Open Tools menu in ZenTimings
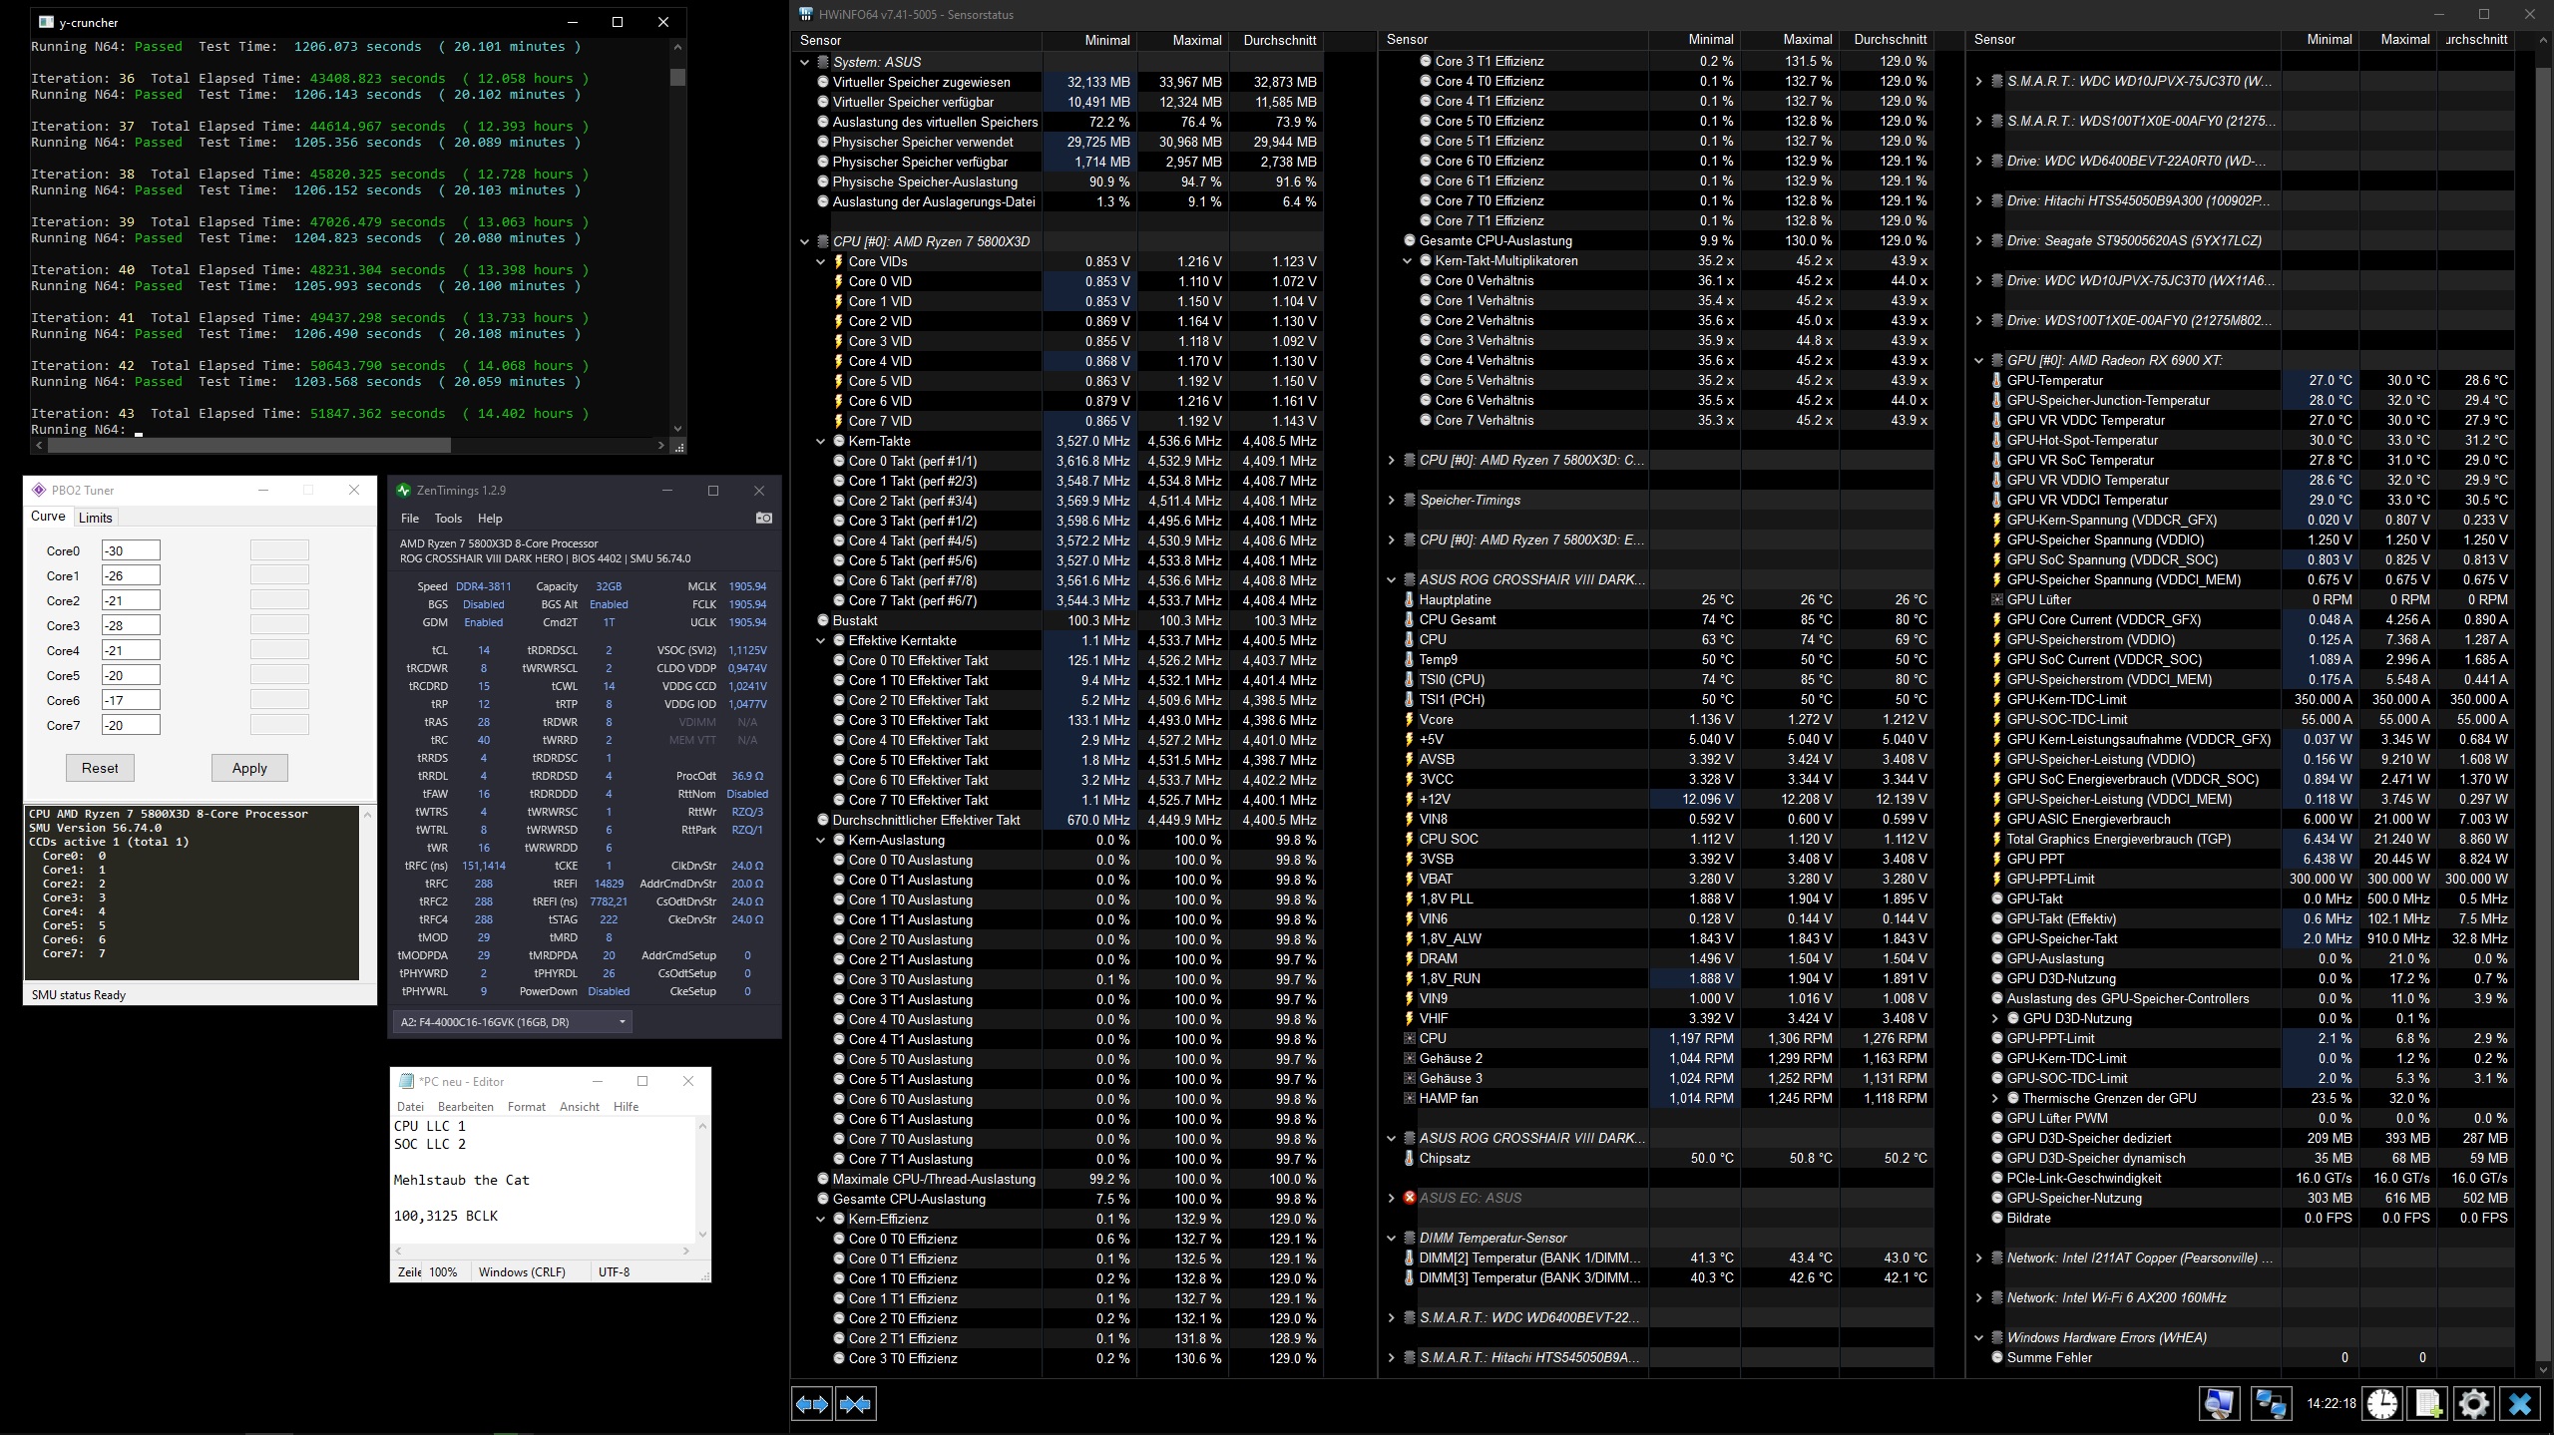Viewport: 2554px width, 1435px height. tap(448, 519)
